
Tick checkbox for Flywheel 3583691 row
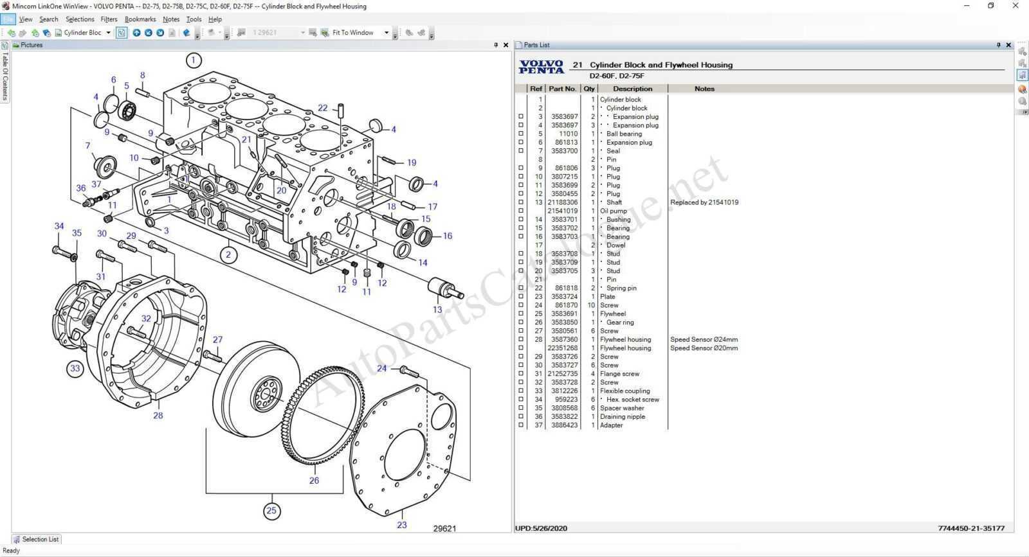pos(521,314)
